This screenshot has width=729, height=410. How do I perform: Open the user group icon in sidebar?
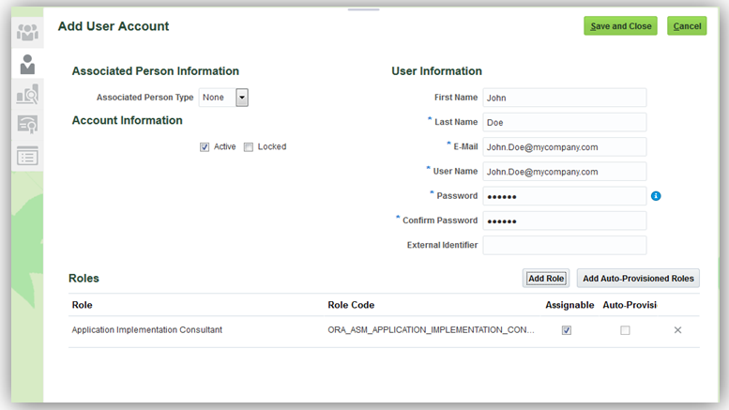[x=27, y=33]
